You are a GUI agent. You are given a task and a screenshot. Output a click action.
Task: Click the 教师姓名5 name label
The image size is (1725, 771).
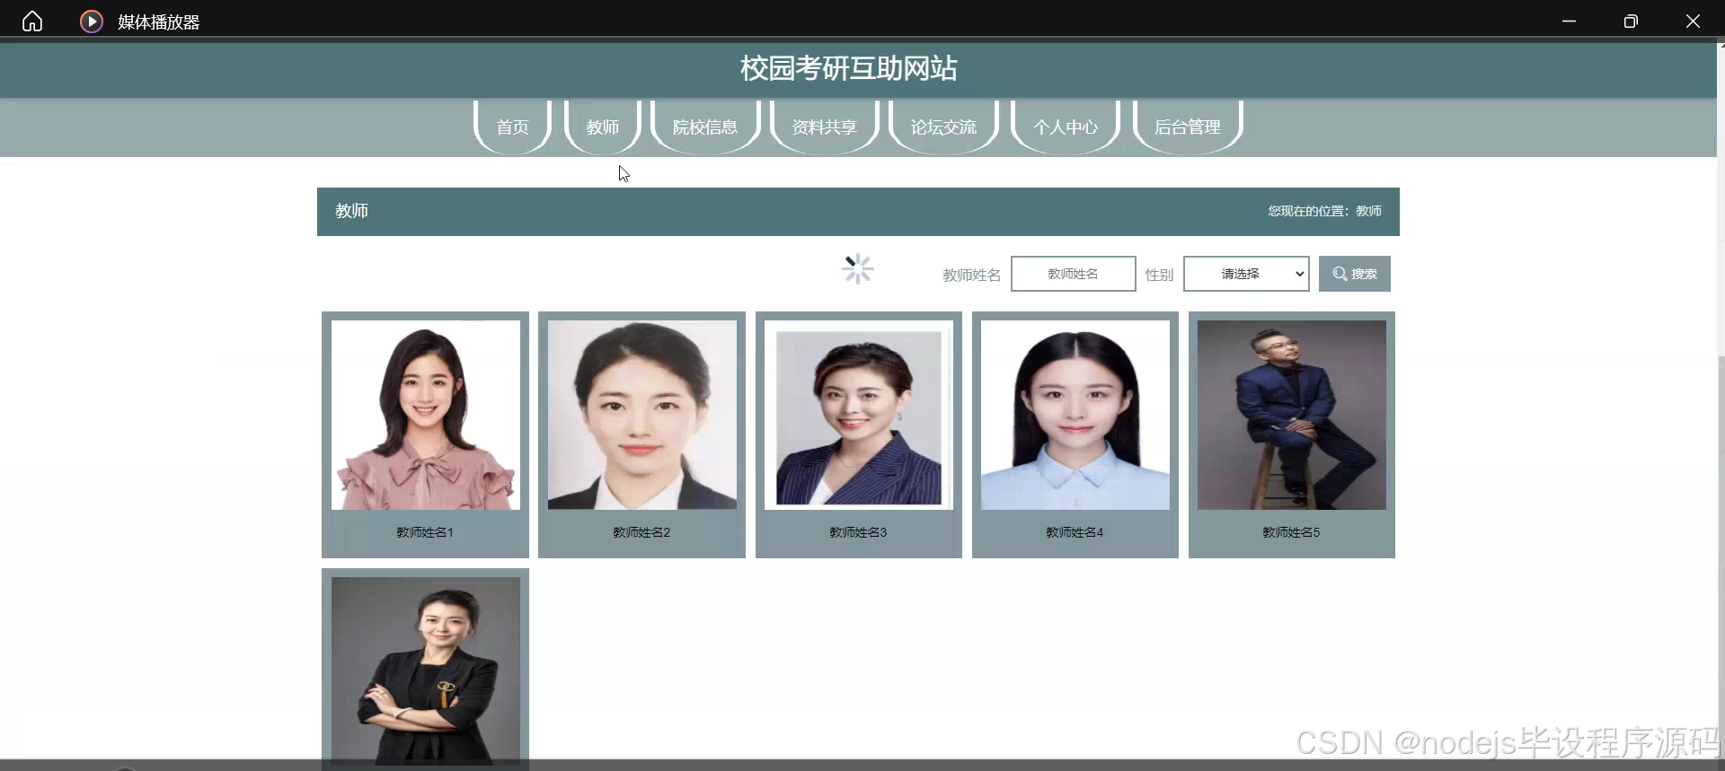(x=1291, y=532)
